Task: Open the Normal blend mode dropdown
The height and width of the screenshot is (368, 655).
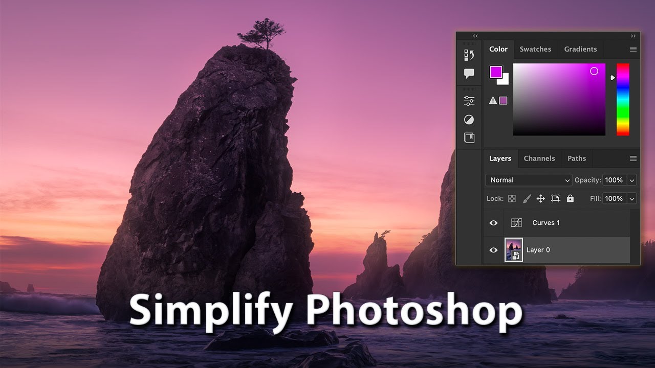Action: (529, 180)
